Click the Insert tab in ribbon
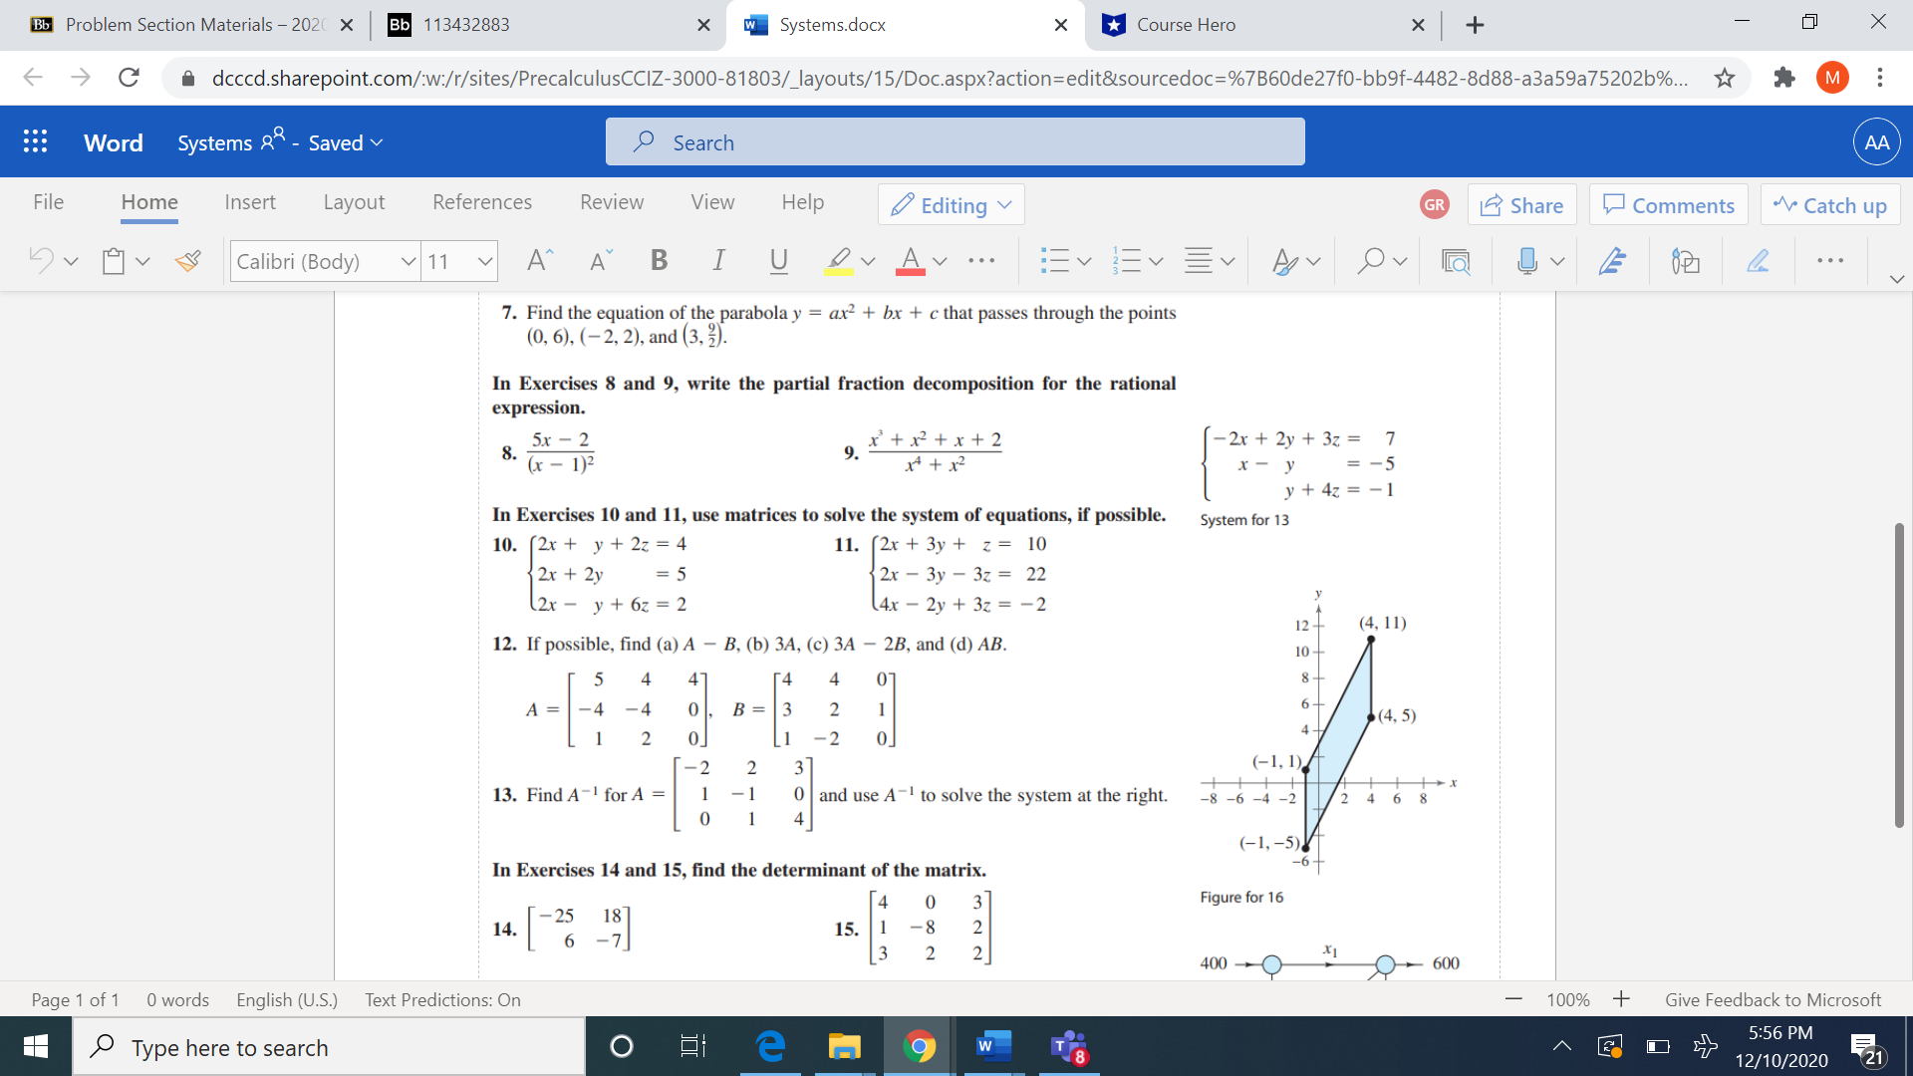 pyautogui.click(x=250, y=203)
